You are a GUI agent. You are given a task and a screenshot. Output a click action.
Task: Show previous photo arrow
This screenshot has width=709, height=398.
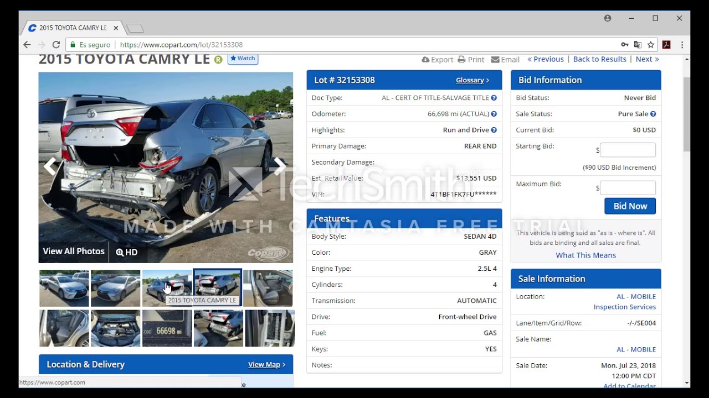click(50, 166)
